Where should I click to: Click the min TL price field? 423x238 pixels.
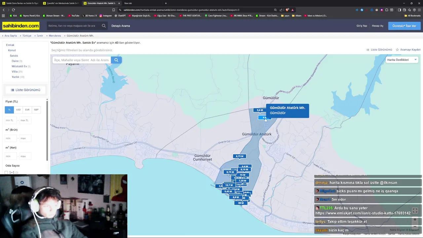(11, 120)
